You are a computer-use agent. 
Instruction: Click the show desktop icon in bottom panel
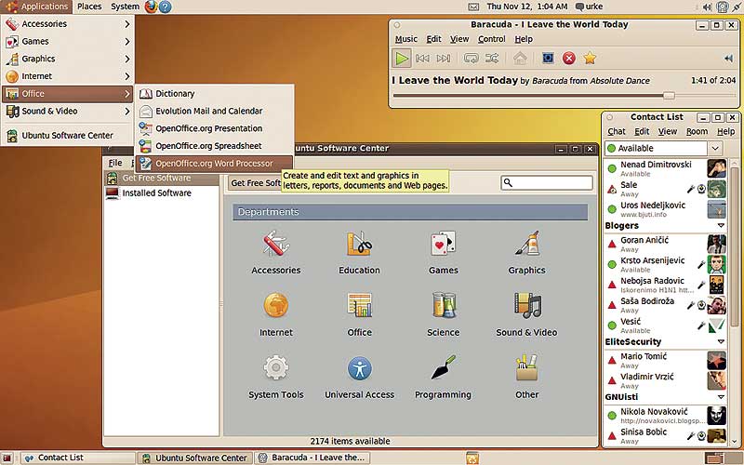[x=7, y=458]
